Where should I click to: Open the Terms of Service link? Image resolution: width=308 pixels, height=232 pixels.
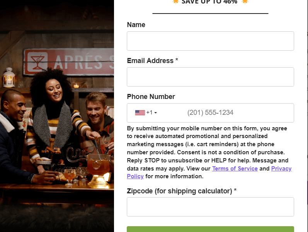(x=235, y=169)
